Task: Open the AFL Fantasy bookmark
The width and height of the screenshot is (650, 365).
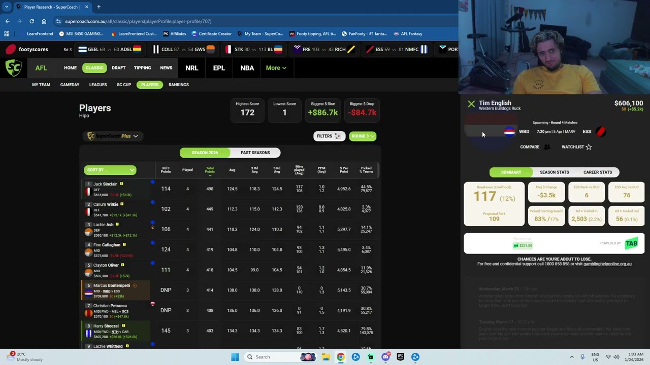Action: (x=408, y=34)
